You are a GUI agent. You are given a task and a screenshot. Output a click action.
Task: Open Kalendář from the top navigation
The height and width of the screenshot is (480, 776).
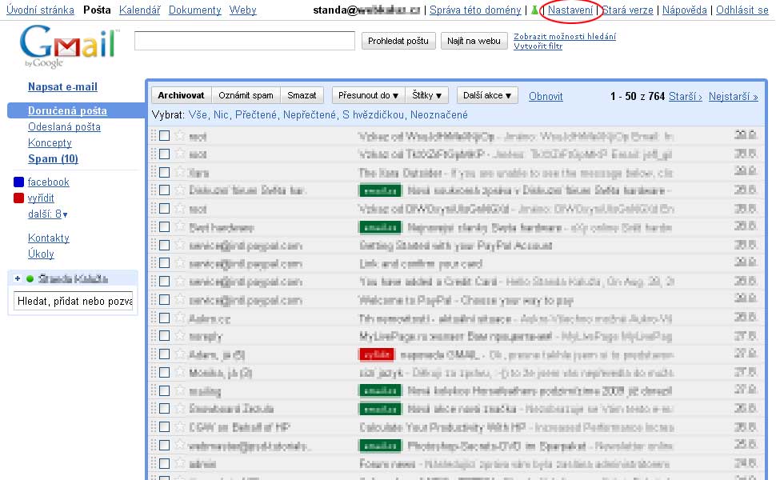(139, 10)
